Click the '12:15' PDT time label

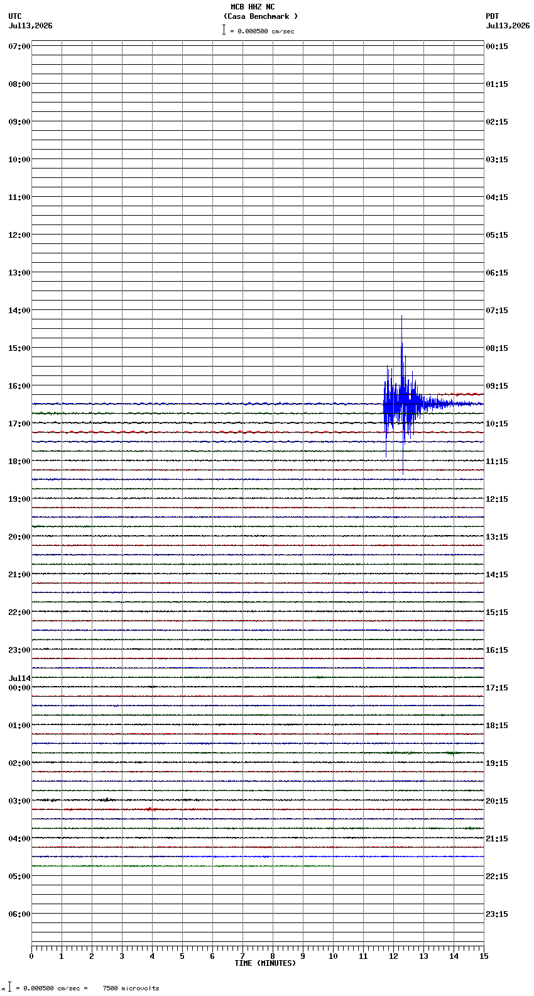pyautogui.click(x=497, y=499)
